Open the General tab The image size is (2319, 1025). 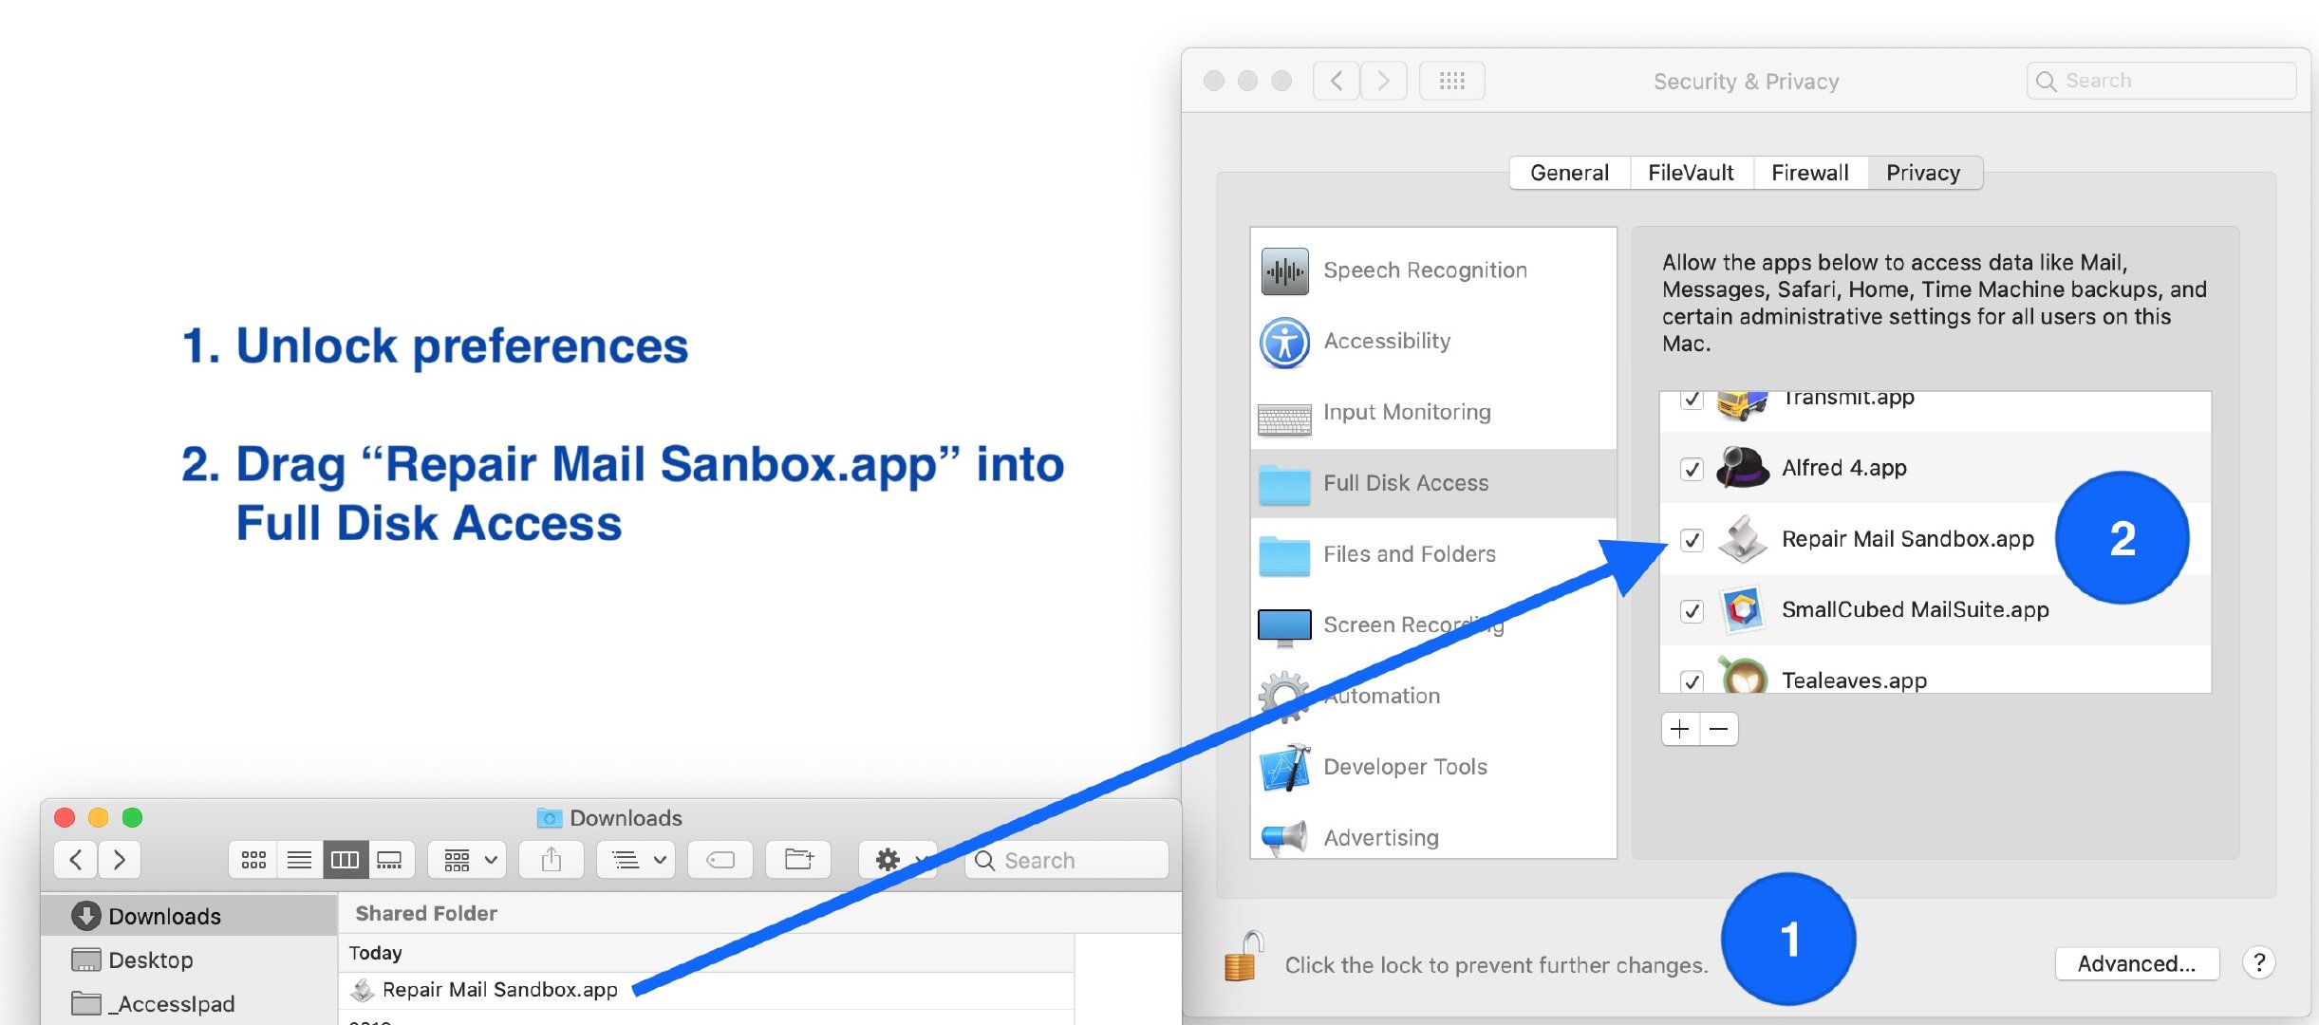[x=1569, y=173]
